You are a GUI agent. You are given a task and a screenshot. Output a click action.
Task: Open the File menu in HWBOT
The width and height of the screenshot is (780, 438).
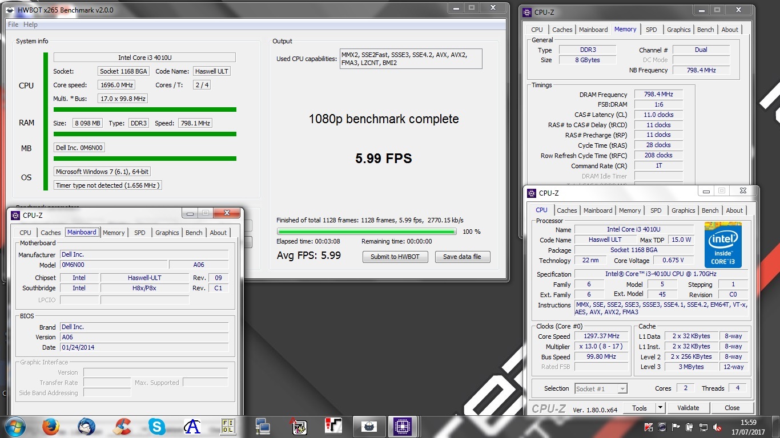[13, 25]
